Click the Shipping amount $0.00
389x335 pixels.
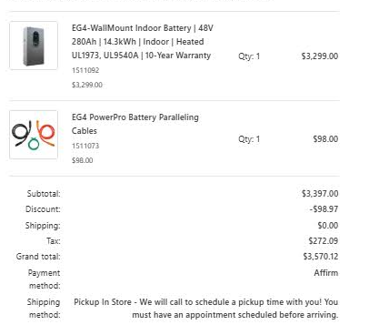328,226
